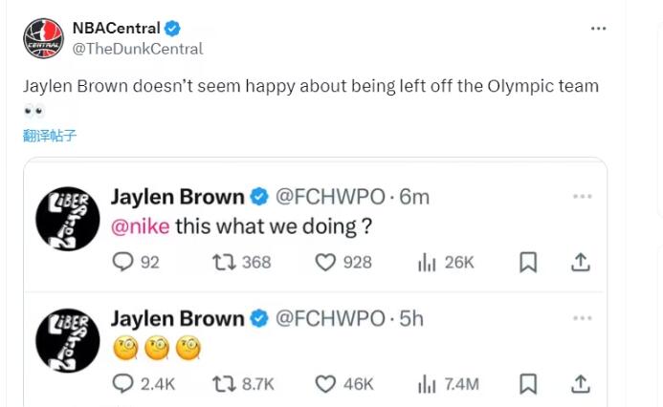Viewport: 663px width, 407px height.
Task: Share the '@nike this what we doing' tweet
Action: click(580, 262)
